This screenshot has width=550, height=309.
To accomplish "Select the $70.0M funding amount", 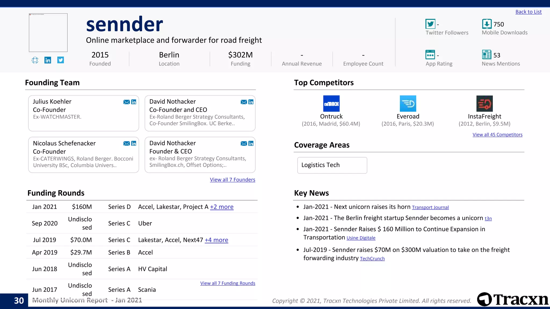I will point(81,240).
